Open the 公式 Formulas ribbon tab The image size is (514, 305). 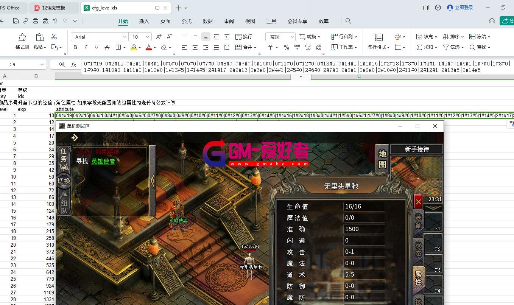(187, 21)
